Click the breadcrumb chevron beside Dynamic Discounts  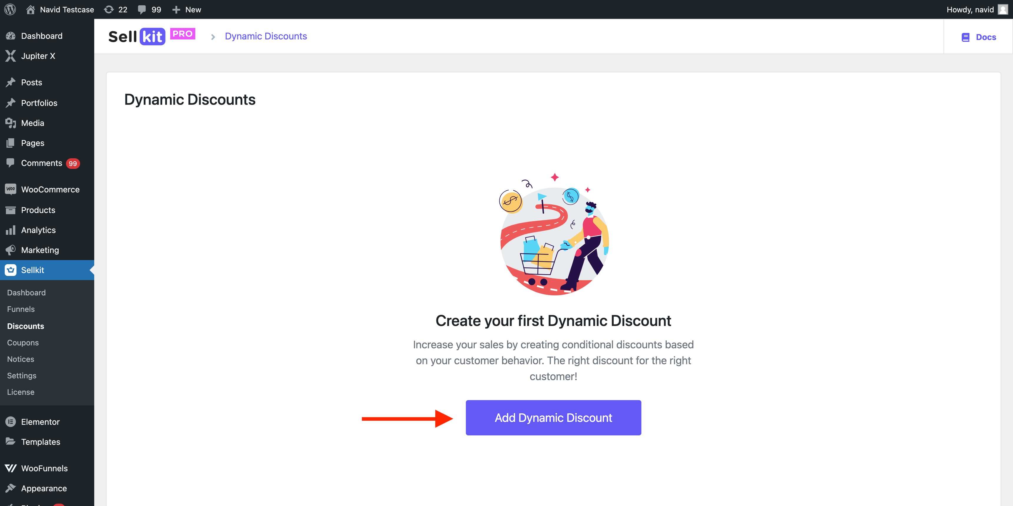coord(213,37)
